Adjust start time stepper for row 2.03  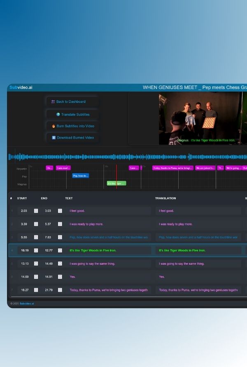click(x=36, y=211)
